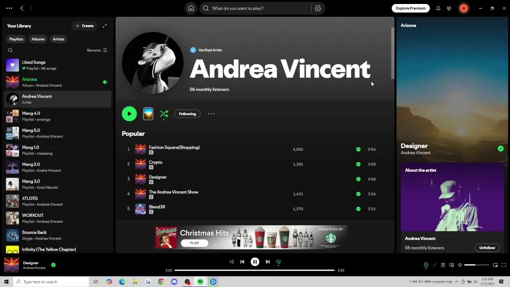
Task: Mute using the volume speaker icon
Action: [460, 265]
